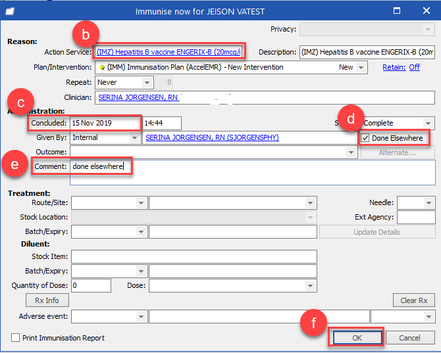The width and height of the screenshot is (441, 353).
Task: Click the window icon in title bar
Action: (10, 11)
